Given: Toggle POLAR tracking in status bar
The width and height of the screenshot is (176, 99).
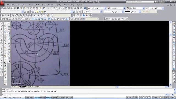Looking at the screenshot, I should click(43, 97).
